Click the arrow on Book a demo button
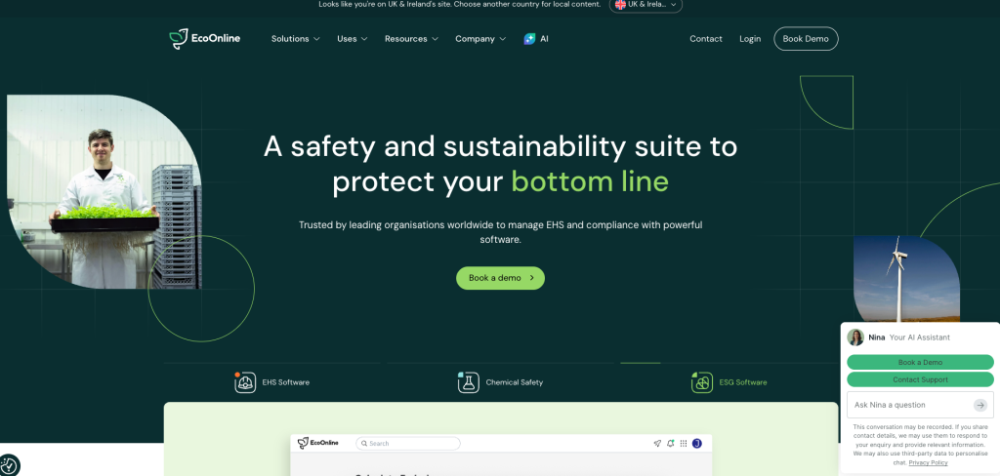 pyautogui.click(x=532, y=278)
